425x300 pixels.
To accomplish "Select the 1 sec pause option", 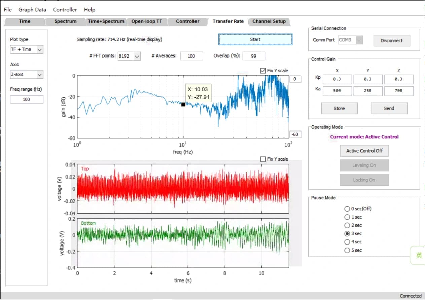I will click(353, 217).
